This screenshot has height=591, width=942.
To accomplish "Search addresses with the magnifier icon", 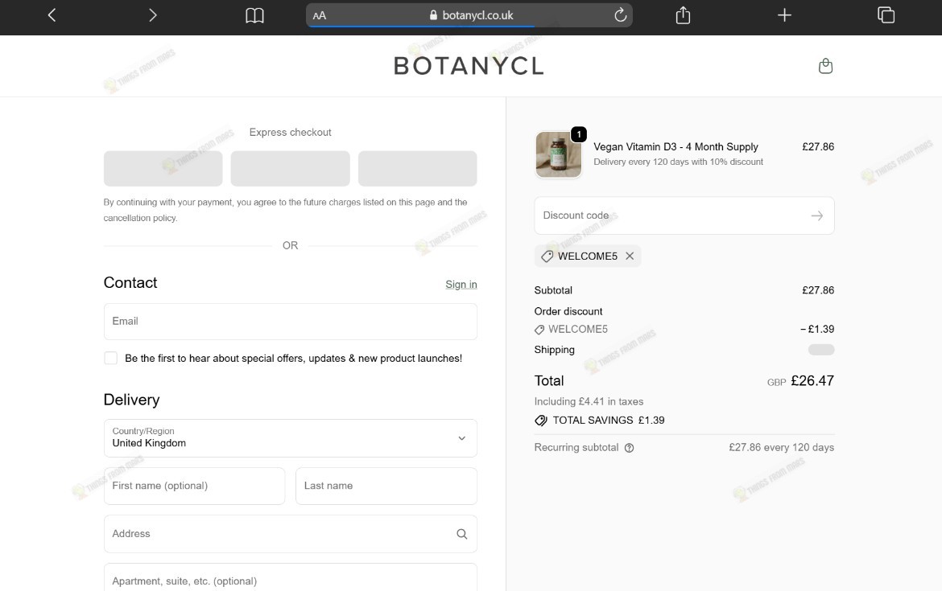I will [x=461, y=534].
